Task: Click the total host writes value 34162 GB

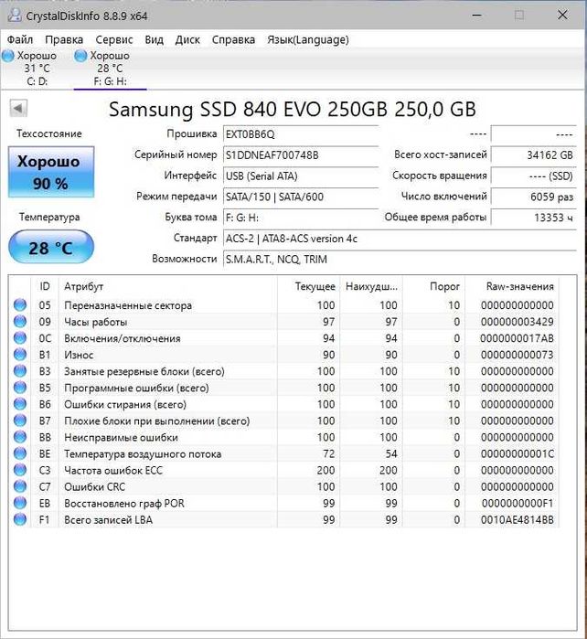Action: (x=534, y=154)
